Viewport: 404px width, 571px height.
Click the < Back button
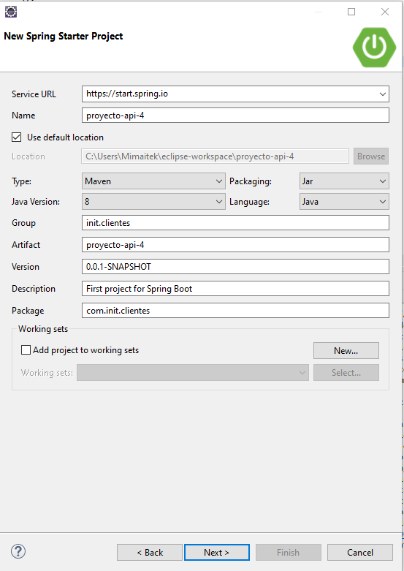(150, 553)
